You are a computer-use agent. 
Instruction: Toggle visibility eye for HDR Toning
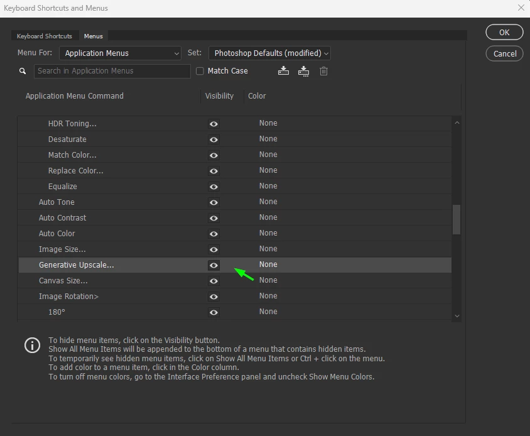(214, 124)
